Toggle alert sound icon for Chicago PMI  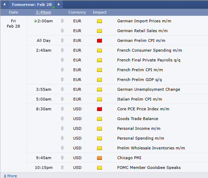tap(62, 158)
